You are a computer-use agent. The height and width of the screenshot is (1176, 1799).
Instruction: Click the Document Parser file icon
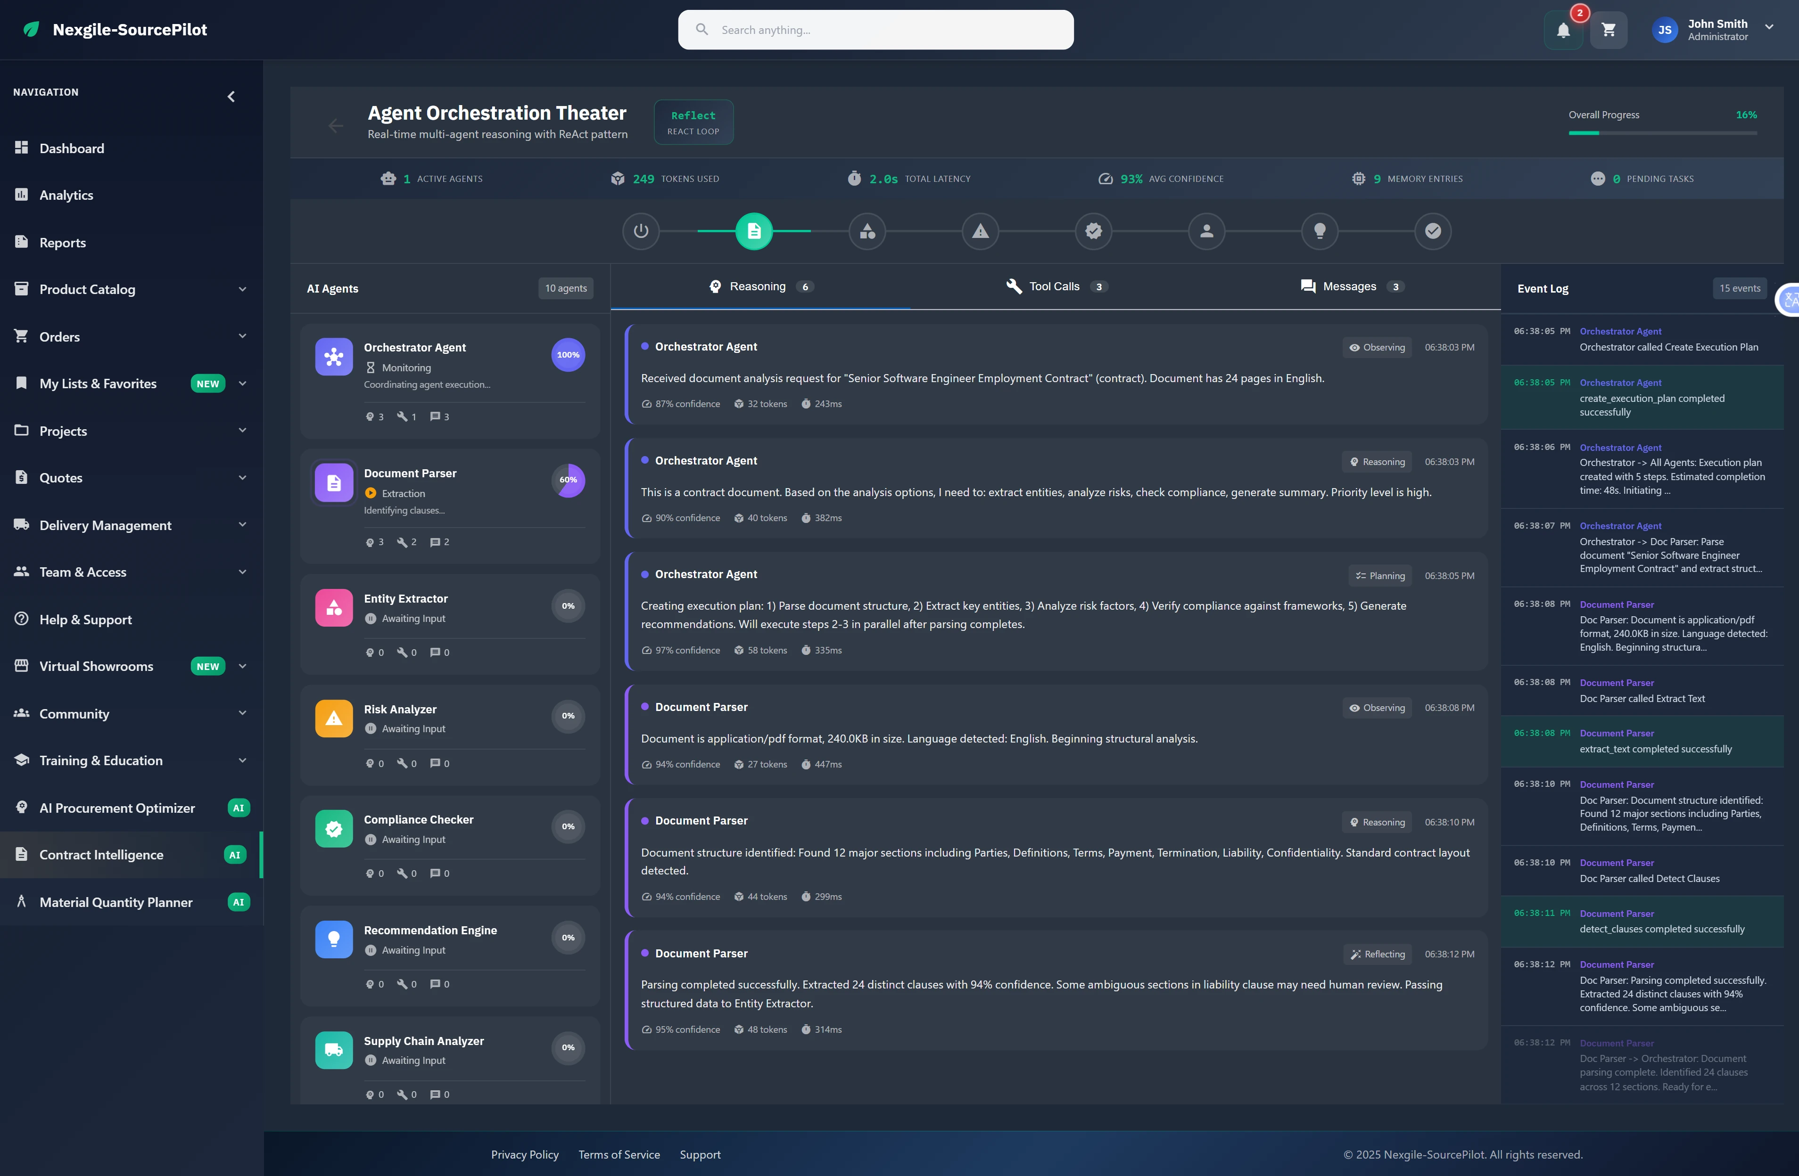333,482
